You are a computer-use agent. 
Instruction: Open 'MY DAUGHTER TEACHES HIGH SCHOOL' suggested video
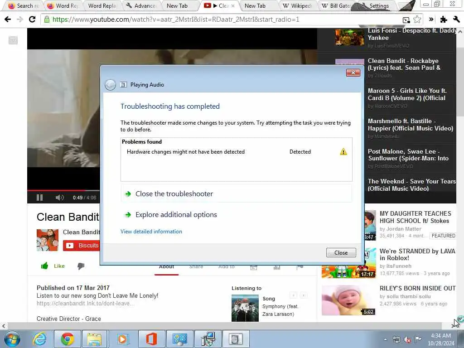[416, 217]
